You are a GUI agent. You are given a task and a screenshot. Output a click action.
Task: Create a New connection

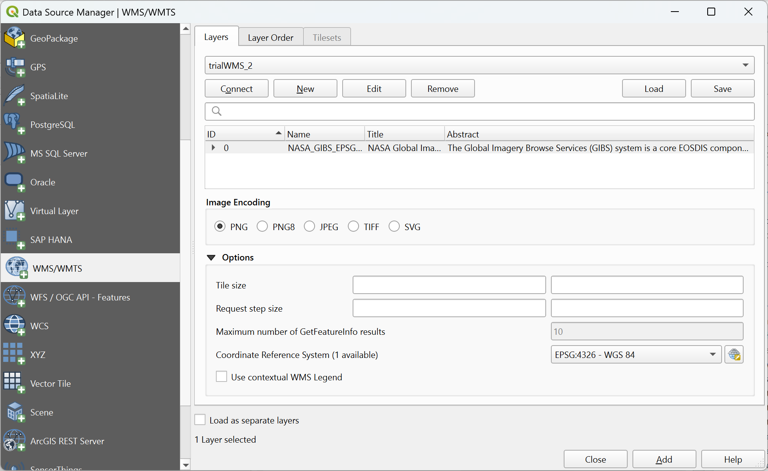pos(305,88)
